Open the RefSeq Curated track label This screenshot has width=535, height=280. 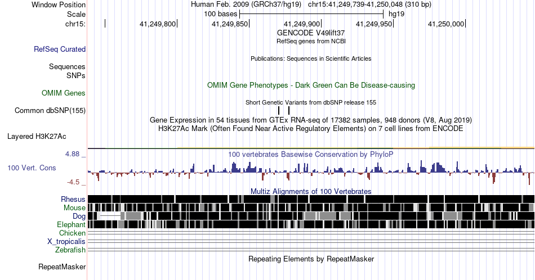pyautogui.click(x=60, y=49)
